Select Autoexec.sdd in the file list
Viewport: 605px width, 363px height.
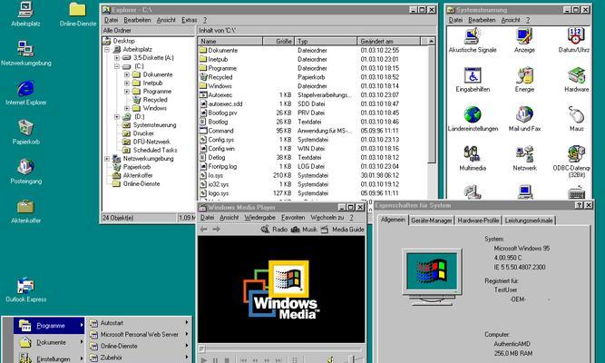click(221, 103)
